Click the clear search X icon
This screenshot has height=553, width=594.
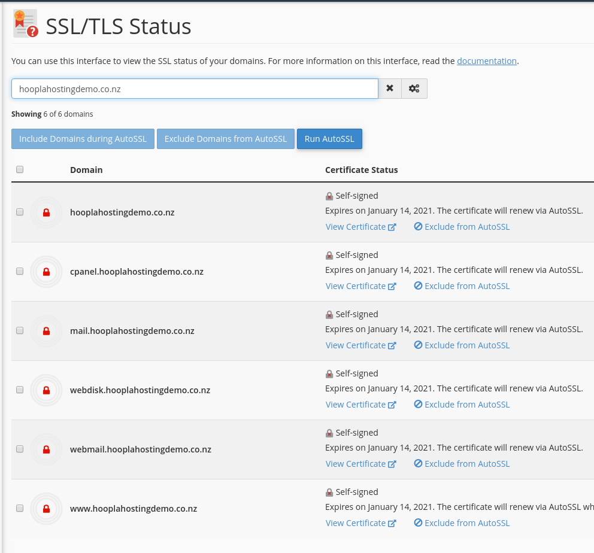[390, 89]
